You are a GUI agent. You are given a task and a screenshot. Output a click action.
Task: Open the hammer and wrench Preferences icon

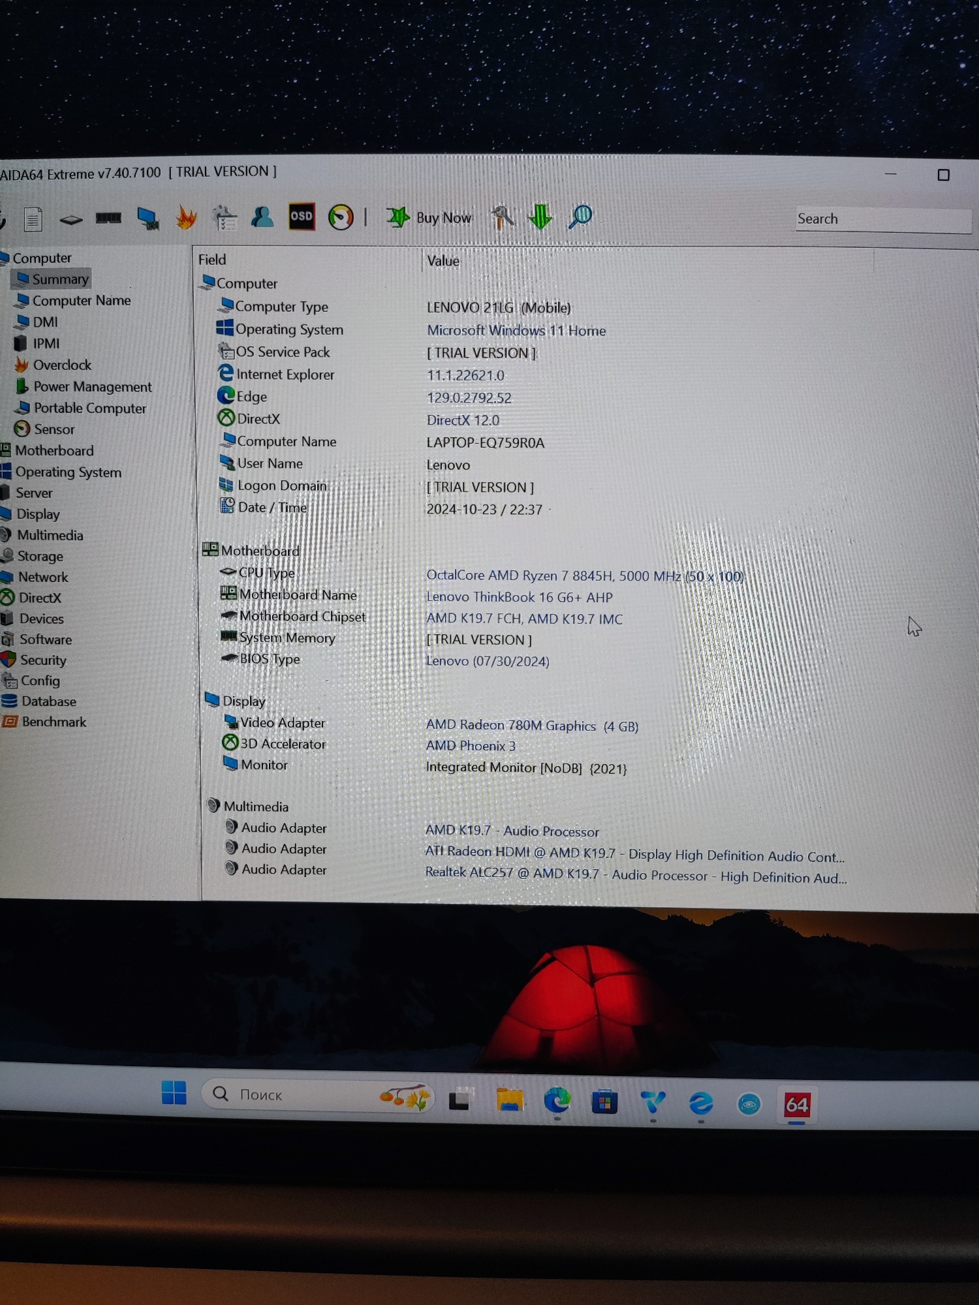click(502, 217)
